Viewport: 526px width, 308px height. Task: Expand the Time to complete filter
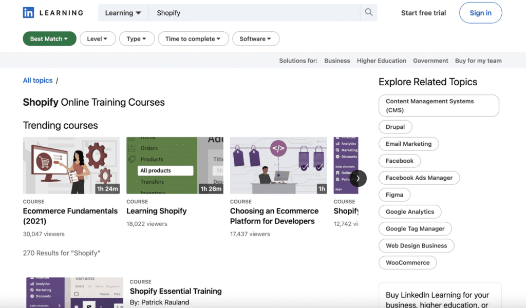tap(193, 38)
